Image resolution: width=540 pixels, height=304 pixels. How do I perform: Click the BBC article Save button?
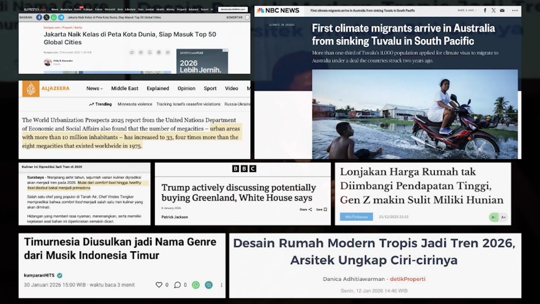coord(322,209)
